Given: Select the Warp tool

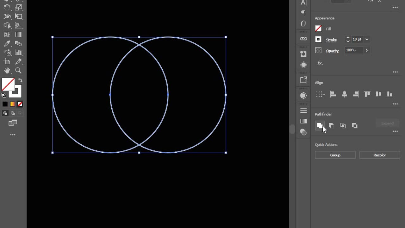Looking at the screenshot, I should tap(7, 16).
